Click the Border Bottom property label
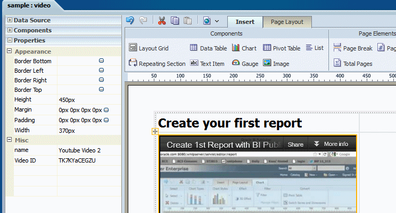Image resolution: width=396 pixels, height=213 pixels. coord(33,61)
